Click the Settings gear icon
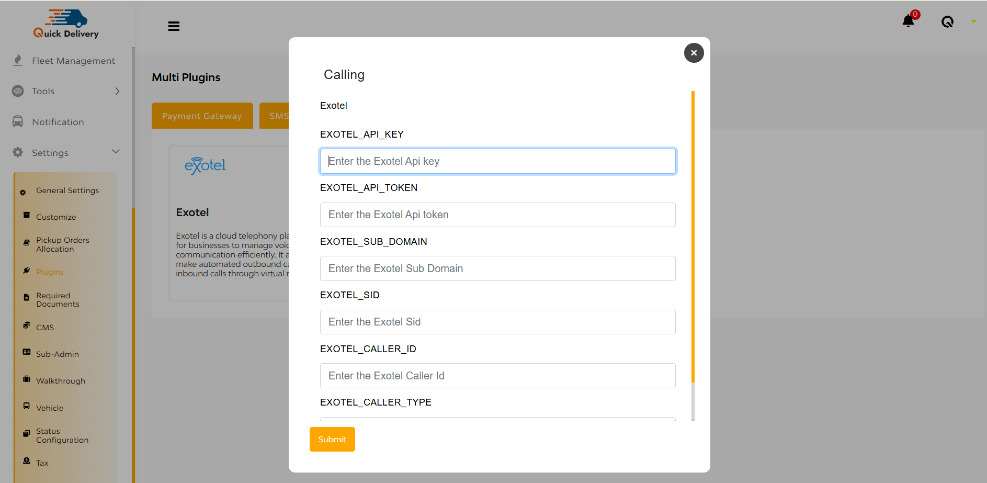Viewport: 987px width, 483px height. 18,152
